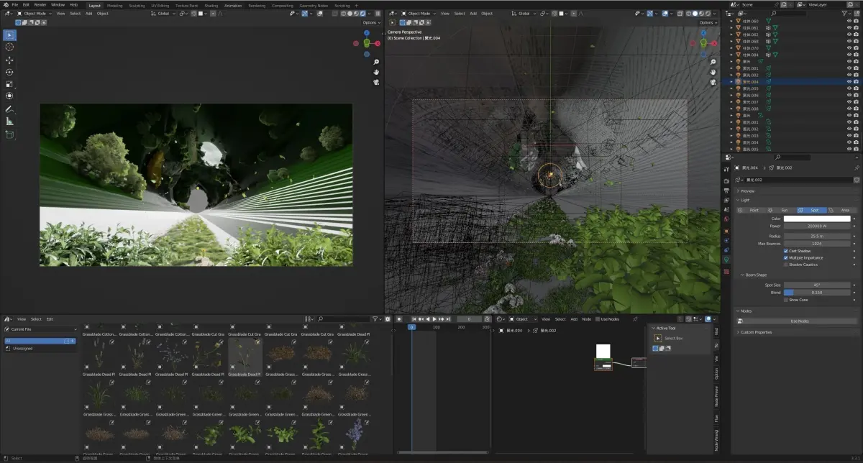Click the zoom magnifier in right viewport
This screenshot has width=863, height=463.
pyautogui.click(x=713, y=62)
